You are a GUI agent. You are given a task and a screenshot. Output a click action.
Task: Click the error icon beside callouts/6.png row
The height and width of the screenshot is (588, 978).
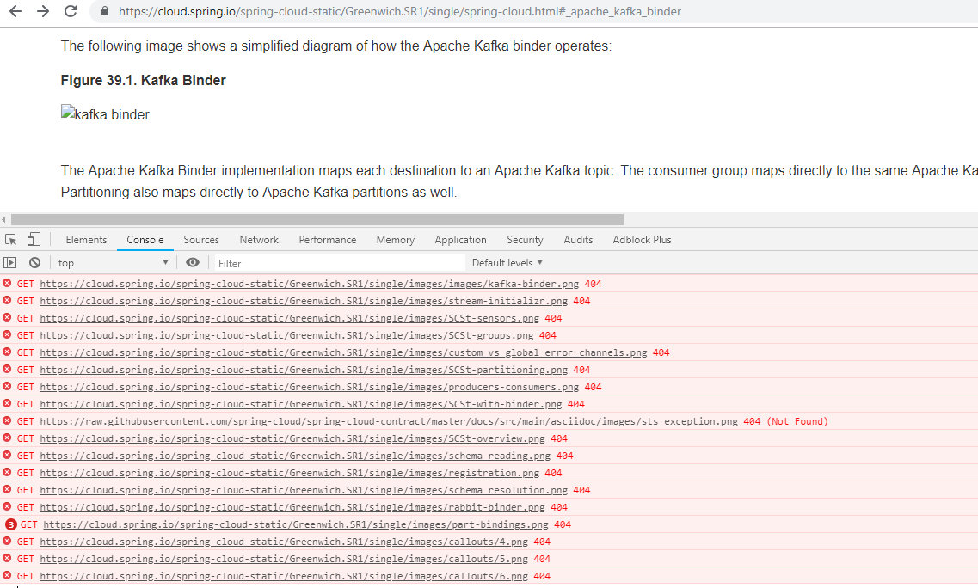[7, 575]
